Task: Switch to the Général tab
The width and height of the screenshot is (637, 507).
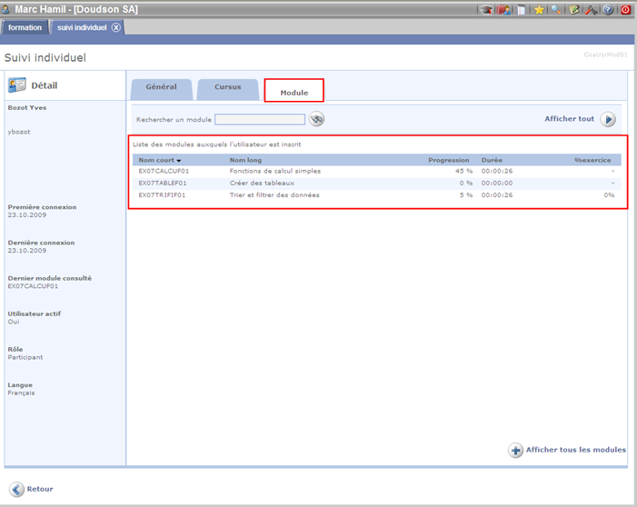Action: (x=161, y=88)
